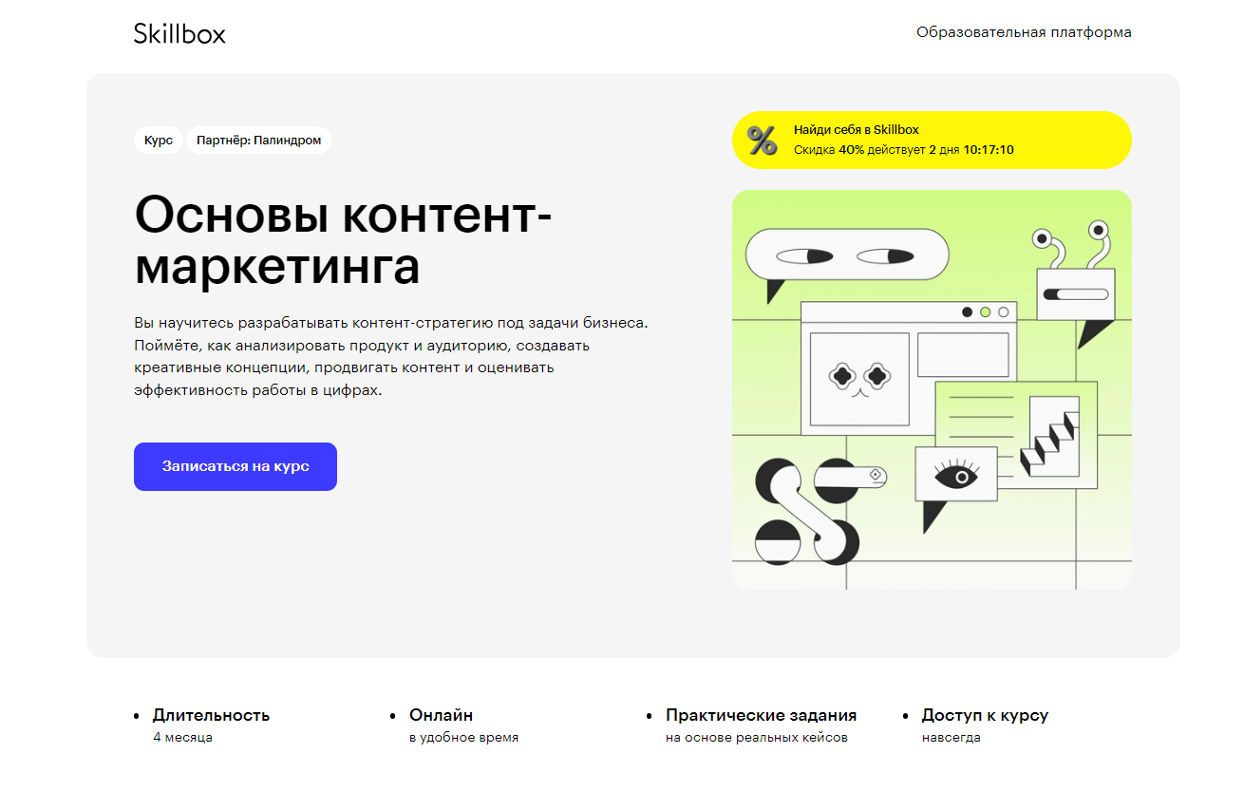Screen dimensions: 1244x791
Task: Click the "в удобное время" text
Action: (463, 738)
